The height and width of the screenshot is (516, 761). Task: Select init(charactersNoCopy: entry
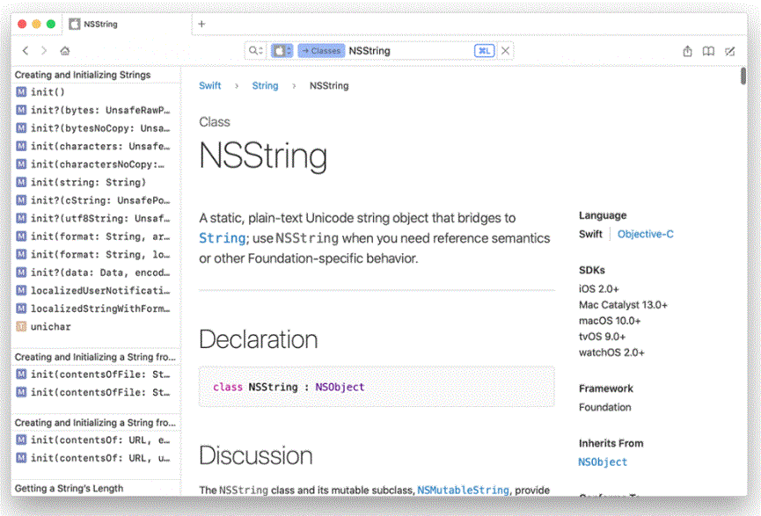click(96, 164)
